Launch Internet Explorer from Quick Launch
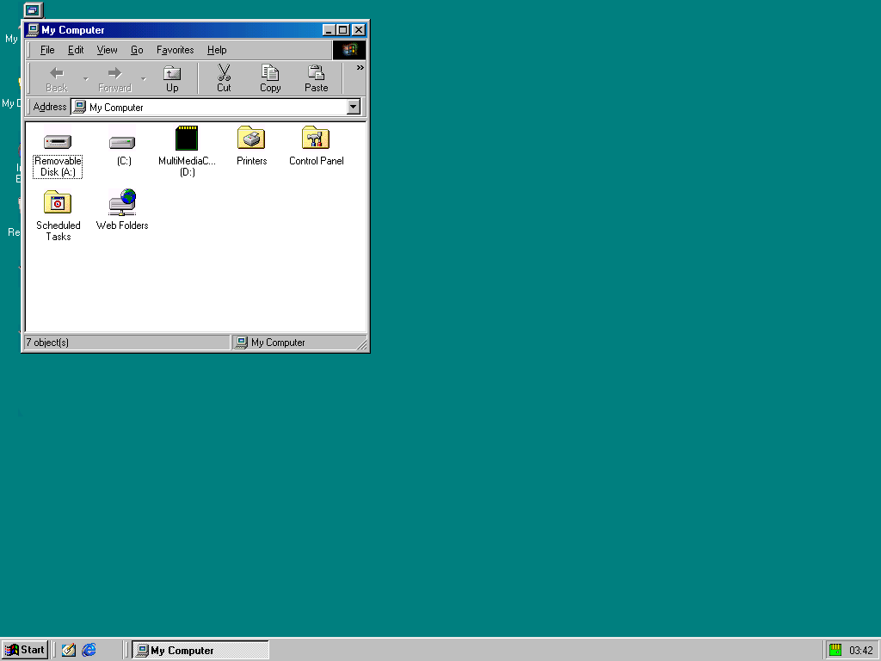This screenshot has width=881, height=661. [89, 650]
